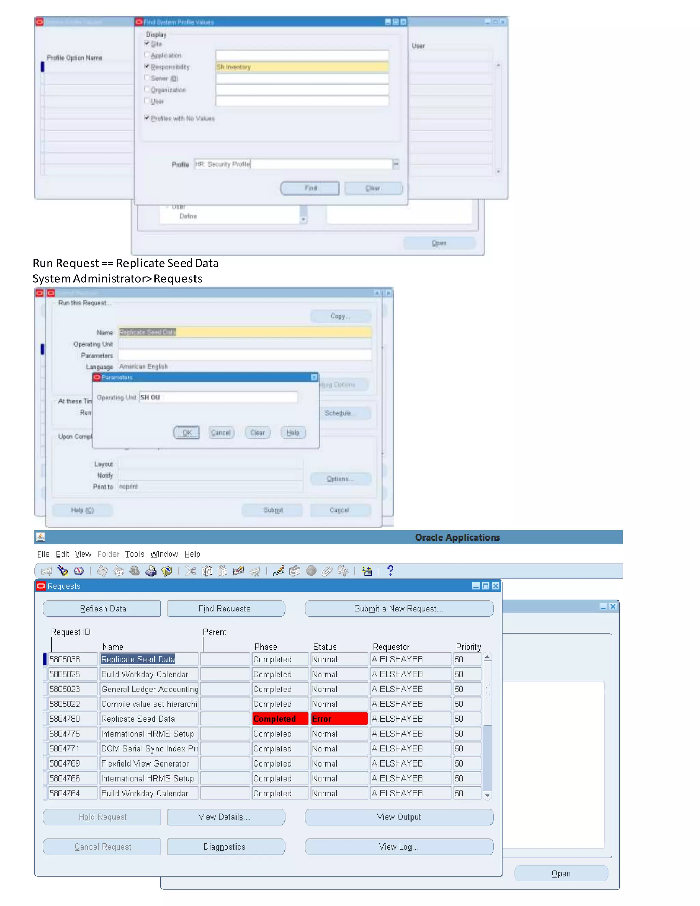This screenshot has width=700, height=906.
Task: Click the Operating Unit parameter field
Action: (x=218, y=397)
